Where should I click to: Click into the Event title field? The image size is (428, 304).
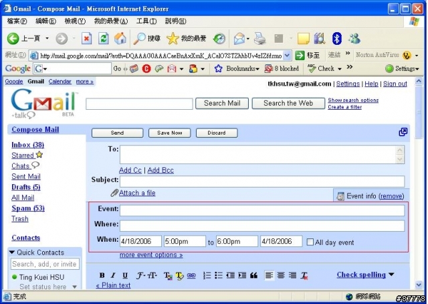[262, 211]
